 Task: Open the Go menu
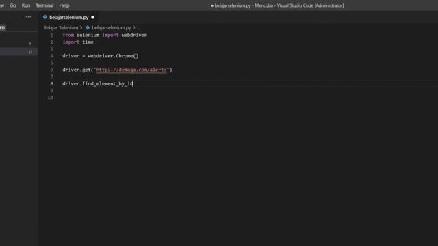point(13,5)
